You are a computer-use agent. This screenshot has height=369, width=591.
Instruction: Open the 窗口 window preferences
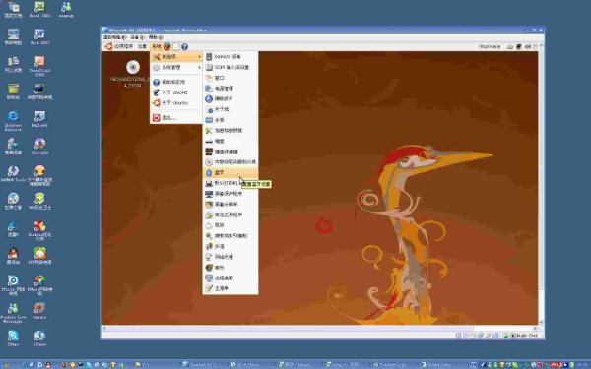pos(230,78)
